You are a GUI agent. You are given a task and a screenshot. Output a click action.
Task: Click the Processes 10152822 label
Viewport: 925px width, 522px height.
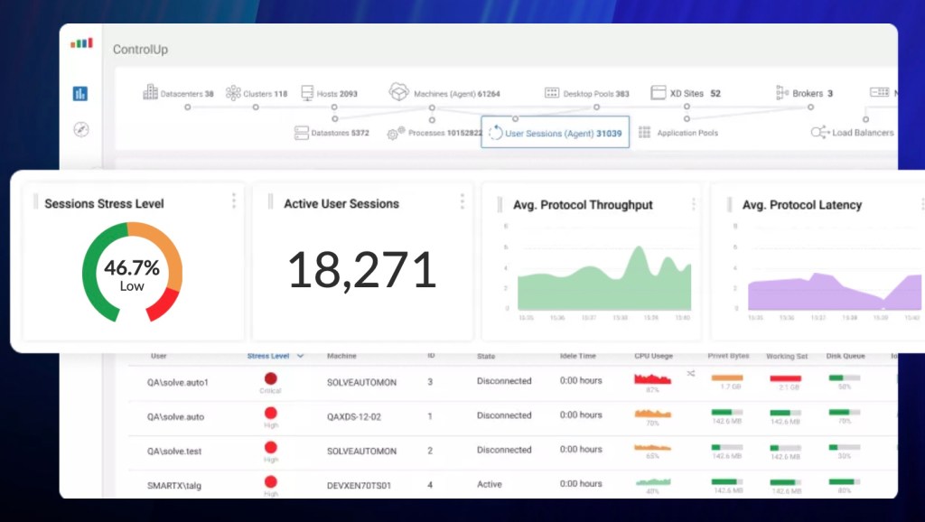click(444, 133)
